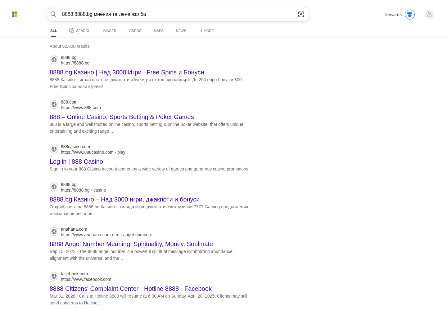Image resolution: width=447 pixels, height=310 pixels.
Task: Click the Rewards text label
Action: coord(393,15)
